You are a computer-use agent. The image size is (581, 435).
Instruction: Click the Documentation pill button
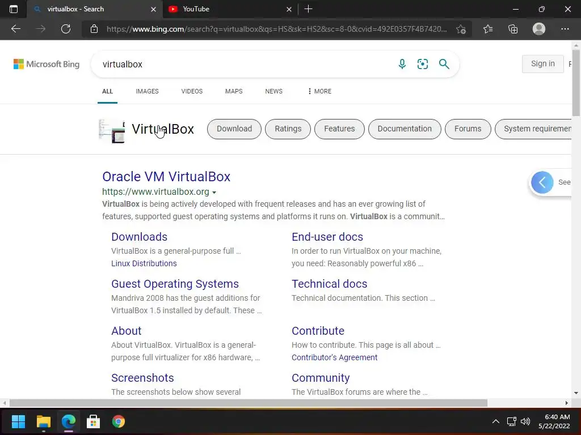pos(405,129)
